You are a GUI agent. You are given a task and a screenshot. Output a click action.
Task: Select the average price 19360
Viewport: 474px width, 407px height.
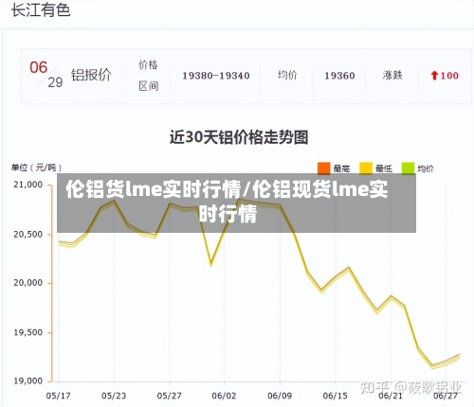point(339,76)
